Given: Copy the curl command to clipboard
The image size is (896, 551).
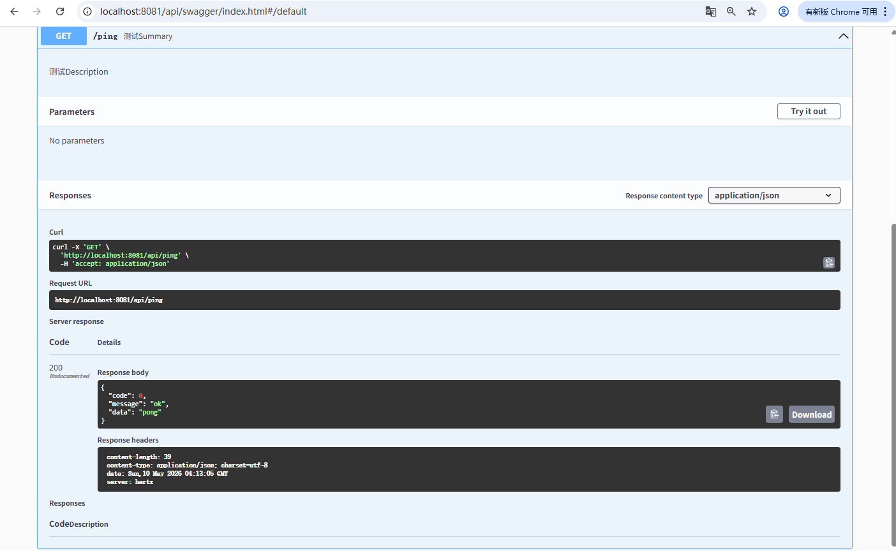Looking at the screenshot, I should click(829, 263).
